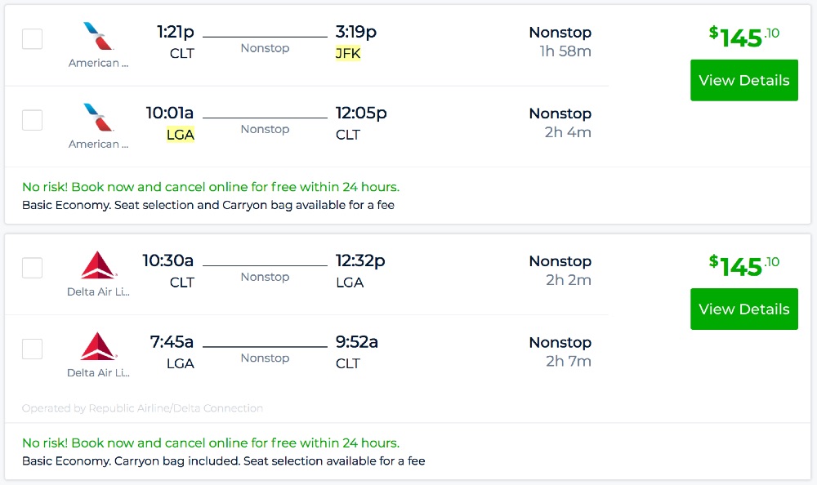The height and width of the screenshot is (485, 817).
Task: Toggle checkbox for 7:45a Delta return flight
Action: [32, 349]
